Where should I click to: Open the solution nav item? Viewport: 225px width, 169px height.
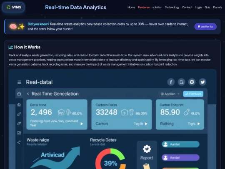click(x=157, y=8)
